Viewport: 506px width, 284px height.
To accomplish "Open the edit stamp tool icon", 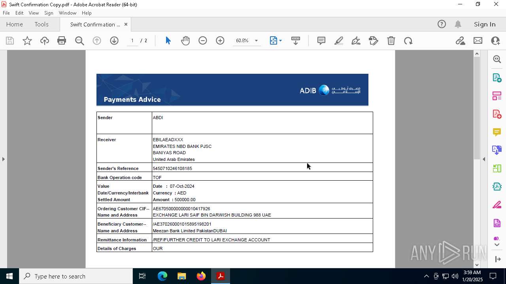I will coord(373,41).
